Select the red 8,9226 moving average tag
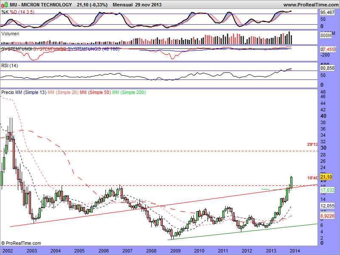This screenshot has width=340, height=255. point(327,216)
